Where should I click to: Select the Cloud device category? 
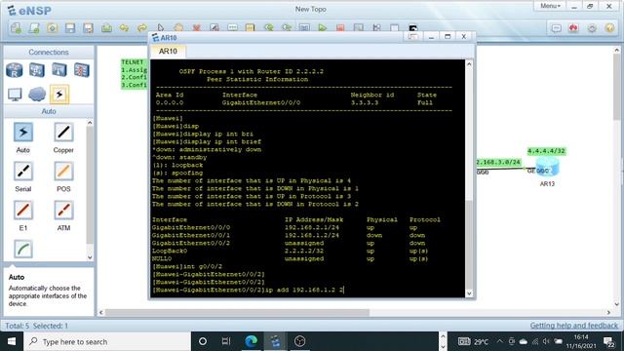[x=37, y=95]
